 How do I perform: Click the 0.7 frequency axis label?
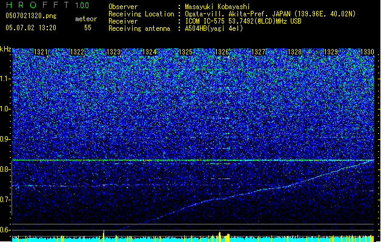(5, 200)
